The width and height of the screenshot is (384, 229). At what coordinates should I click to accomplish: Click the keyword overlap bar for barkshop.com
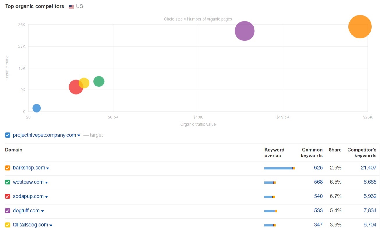point(279,168)
